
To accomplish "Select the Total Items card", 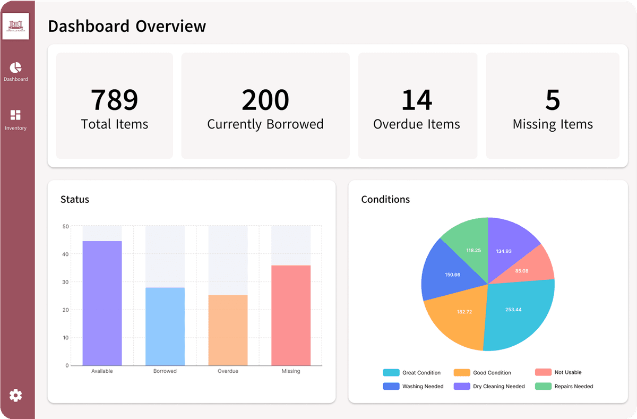I will (x=115, y=106).
